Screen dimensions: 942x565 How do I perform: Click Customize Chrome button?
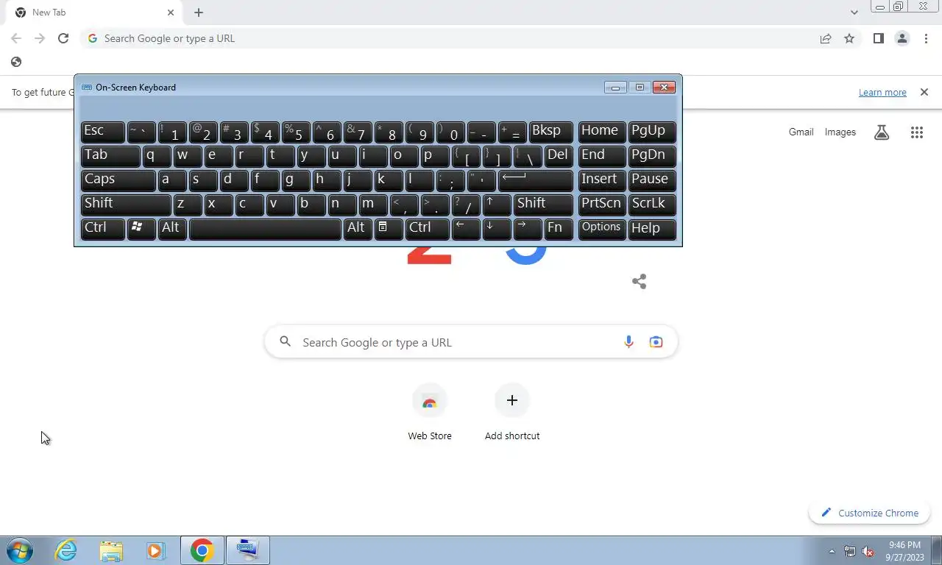click(870, 513)
